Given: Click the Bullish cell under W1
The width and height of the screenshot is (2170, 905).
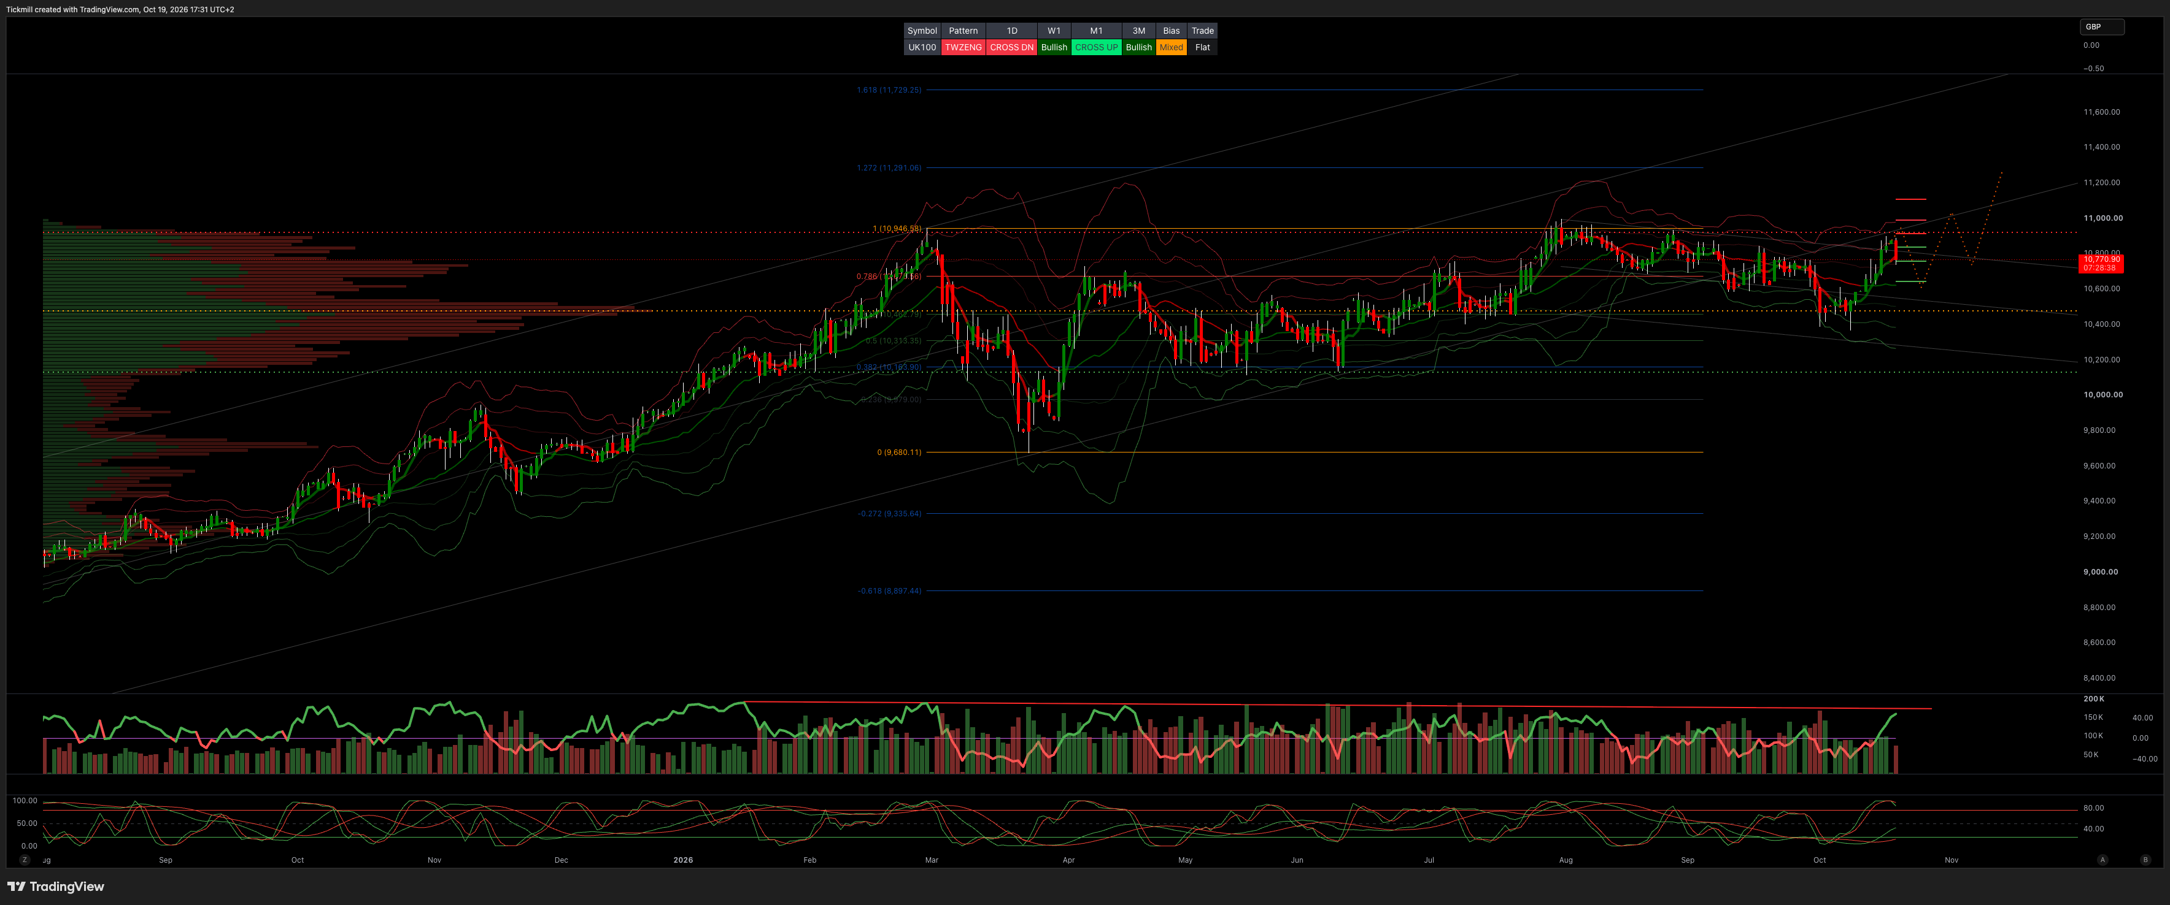Looking at the screenshot, I should coord(1054,47).
